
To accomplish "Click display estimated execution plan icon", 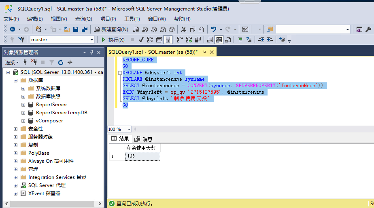I will pyautogui.click(x=150, y=40).
